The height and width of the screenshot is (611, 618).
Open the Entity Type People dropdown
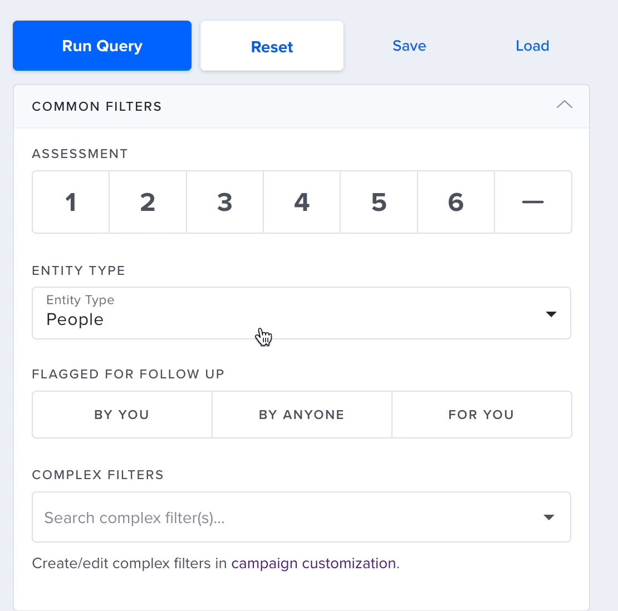(302, 313)
